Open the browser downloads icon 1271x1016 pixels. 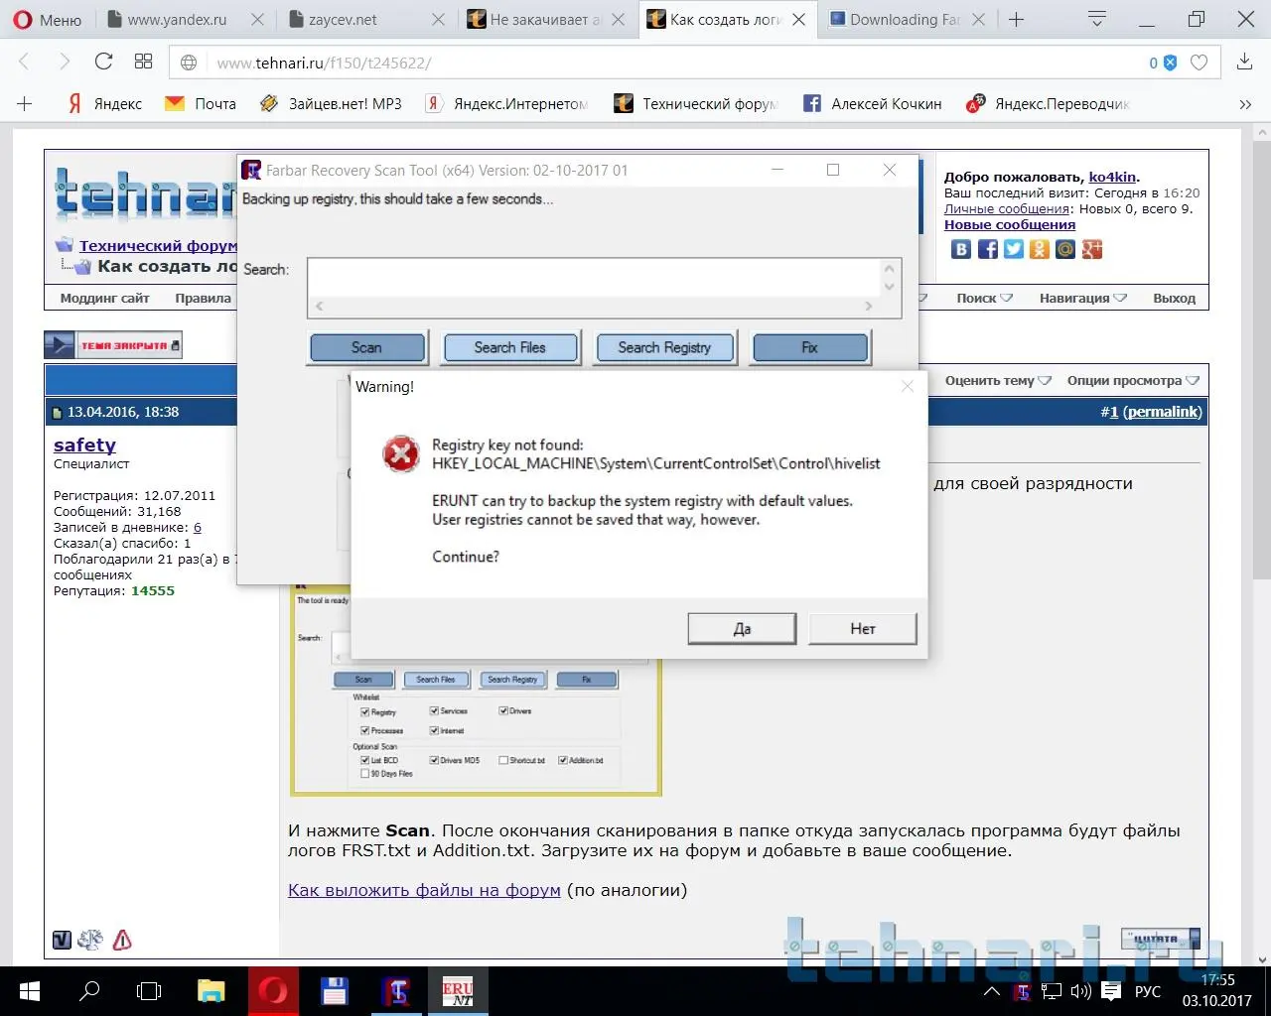1244,63
